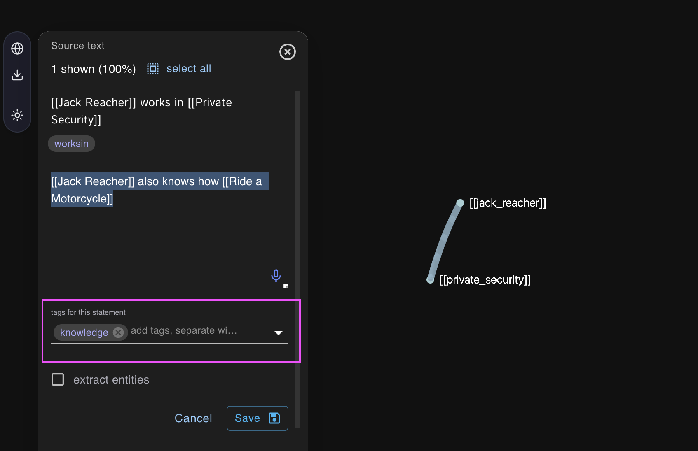Click the floppy disk save icon
Viewport: 698px width, 451px height.
tap(274, 418)
